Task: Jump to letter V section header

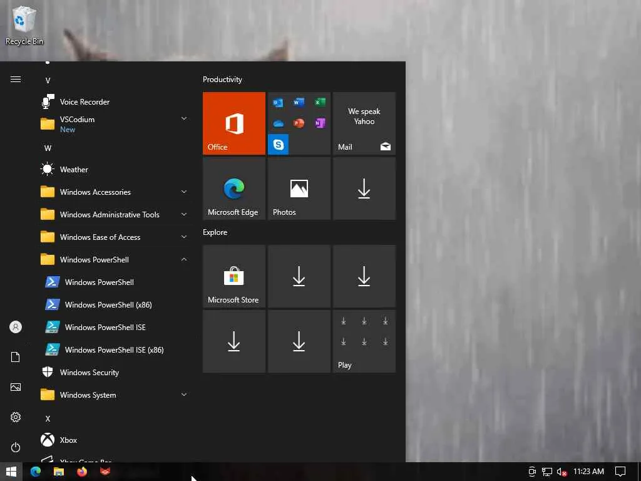Action: 48,81
